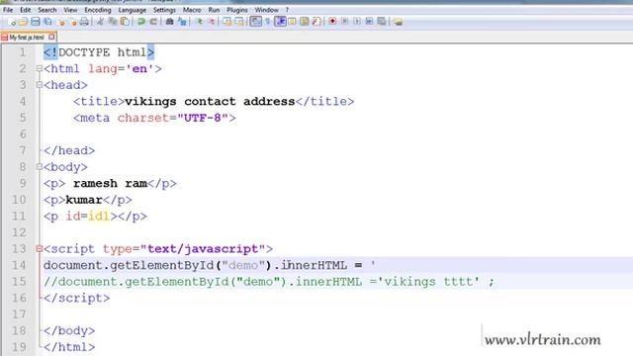Stop macro recording
Screen dimensions: 633x356
click(x=344, y=22)
